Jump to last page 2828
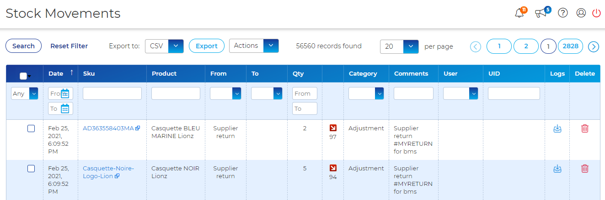 point(570,46)
